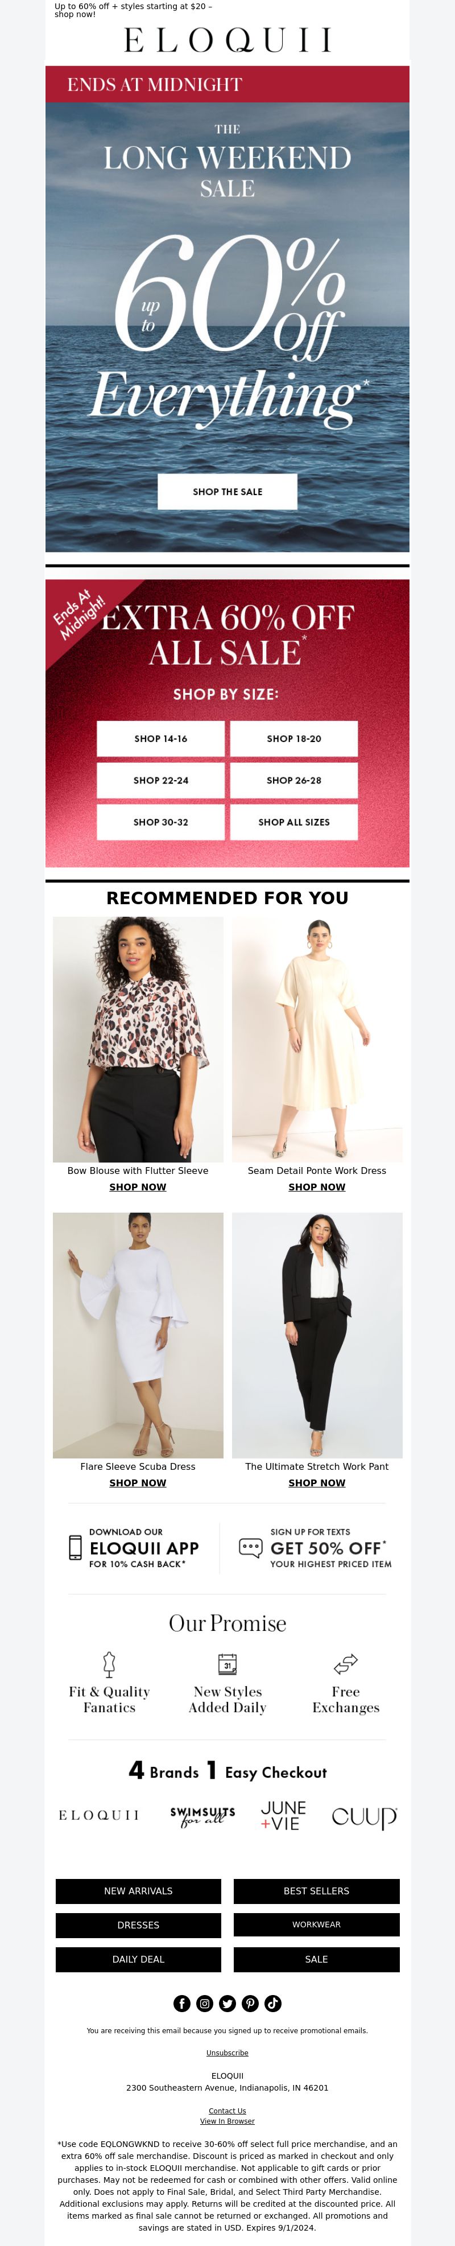This screenshot has height=2246, width=455.
Task: Open the New Arrivals navigation button
Action: pos(139,1891)
